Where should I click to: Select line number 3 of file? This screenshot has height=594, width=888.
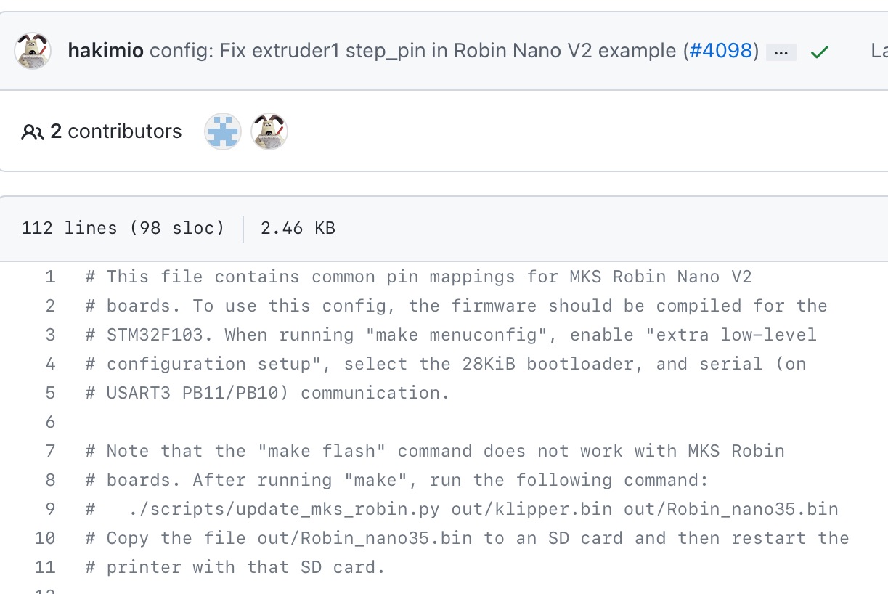pyautogui.click(x=50, y=335)
